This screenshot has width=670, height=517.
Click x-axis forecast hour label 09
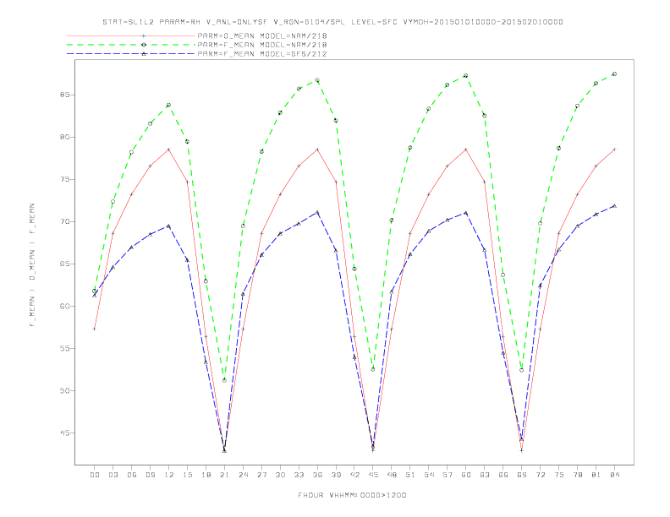tap(150, 475)
